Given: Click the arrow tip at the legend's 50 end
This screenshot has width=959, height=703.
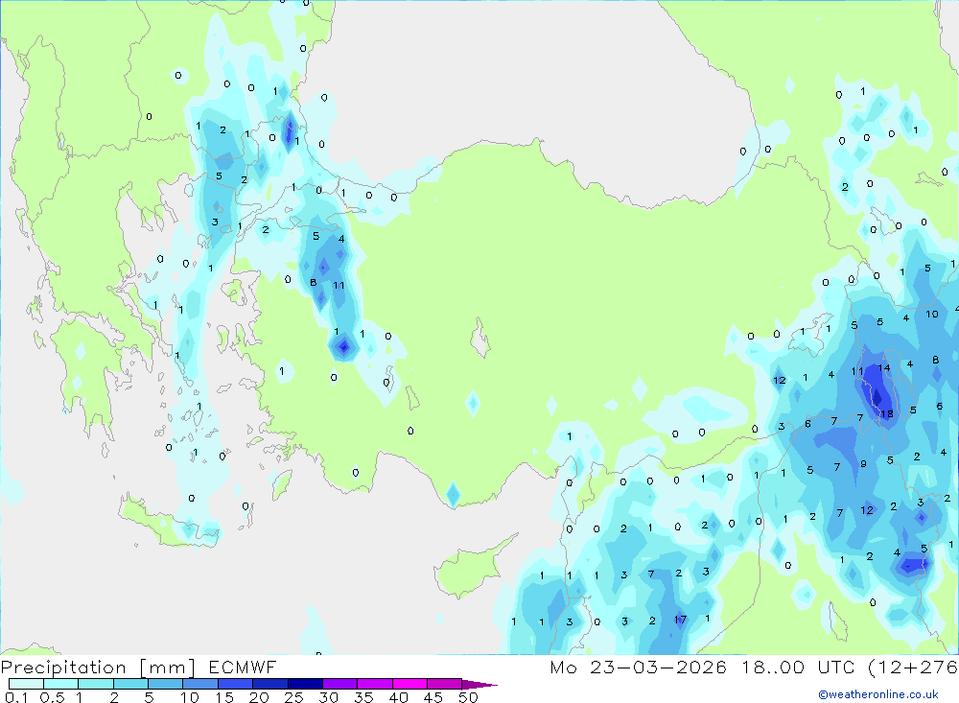Looking at the screenshot, I should coord(479,685).
